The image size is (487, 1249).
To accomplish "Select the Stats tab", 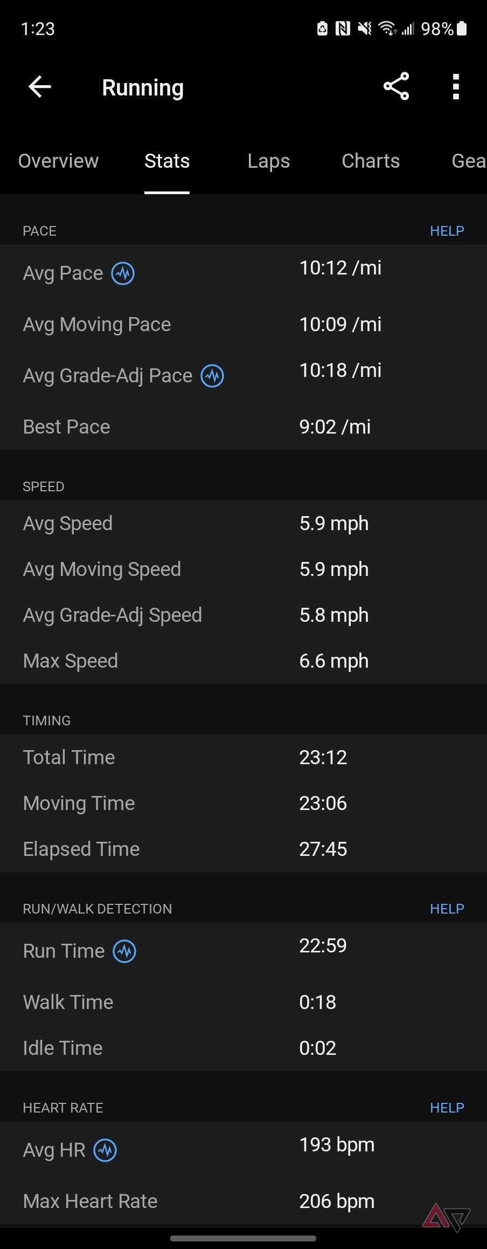I will pos(167,161).
